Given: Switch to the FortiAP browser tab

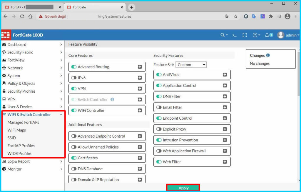Looking at the screenshot, I should pyautogui.click(x=32, y=7).
